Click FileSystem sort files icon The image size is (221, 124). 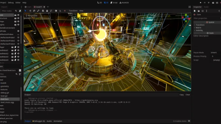click(x=20, y=74)
